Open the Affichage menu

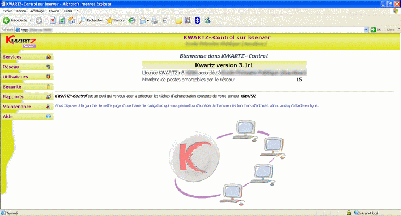(37, 11)
